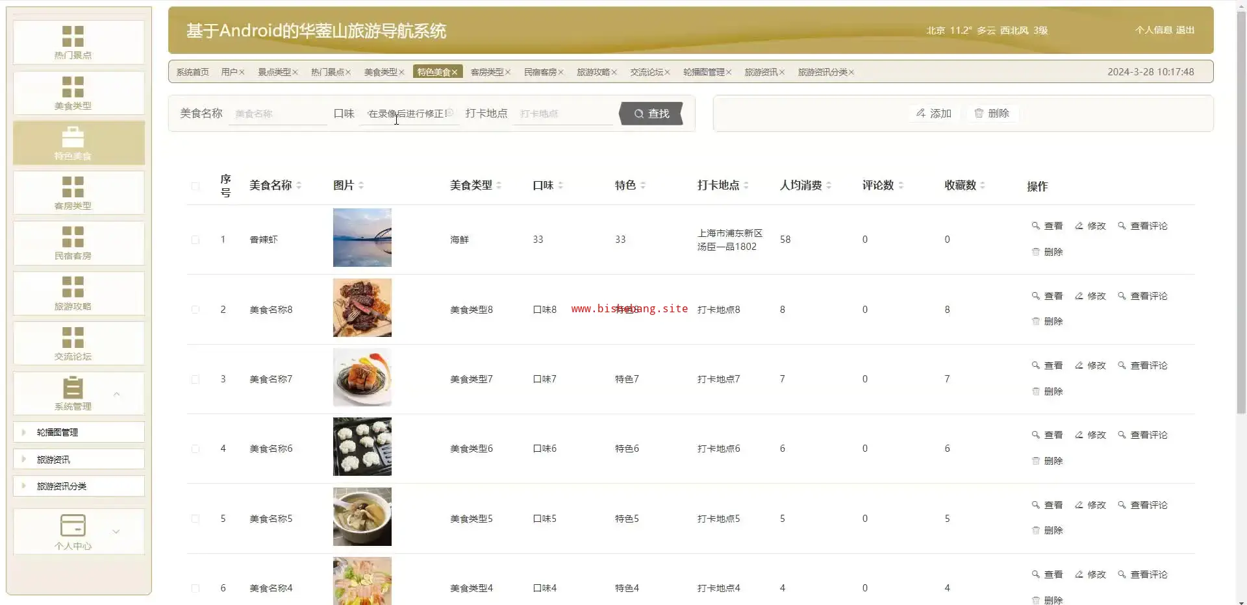Expand 轮播图管理 in the sidebar
This screenshot has width=1247, height=605.
(79, 432)
